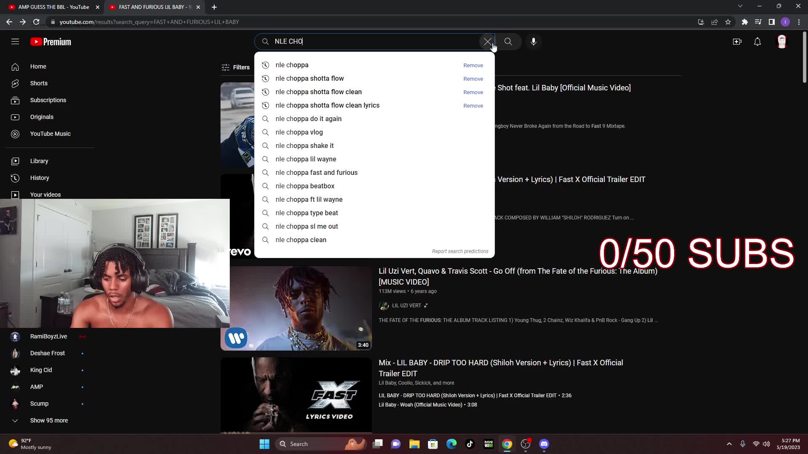Click the voice search microphone icon

pos(533,42)
